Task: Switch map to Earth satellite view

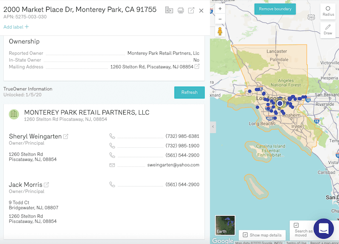Action: click(x=225, y=225)
